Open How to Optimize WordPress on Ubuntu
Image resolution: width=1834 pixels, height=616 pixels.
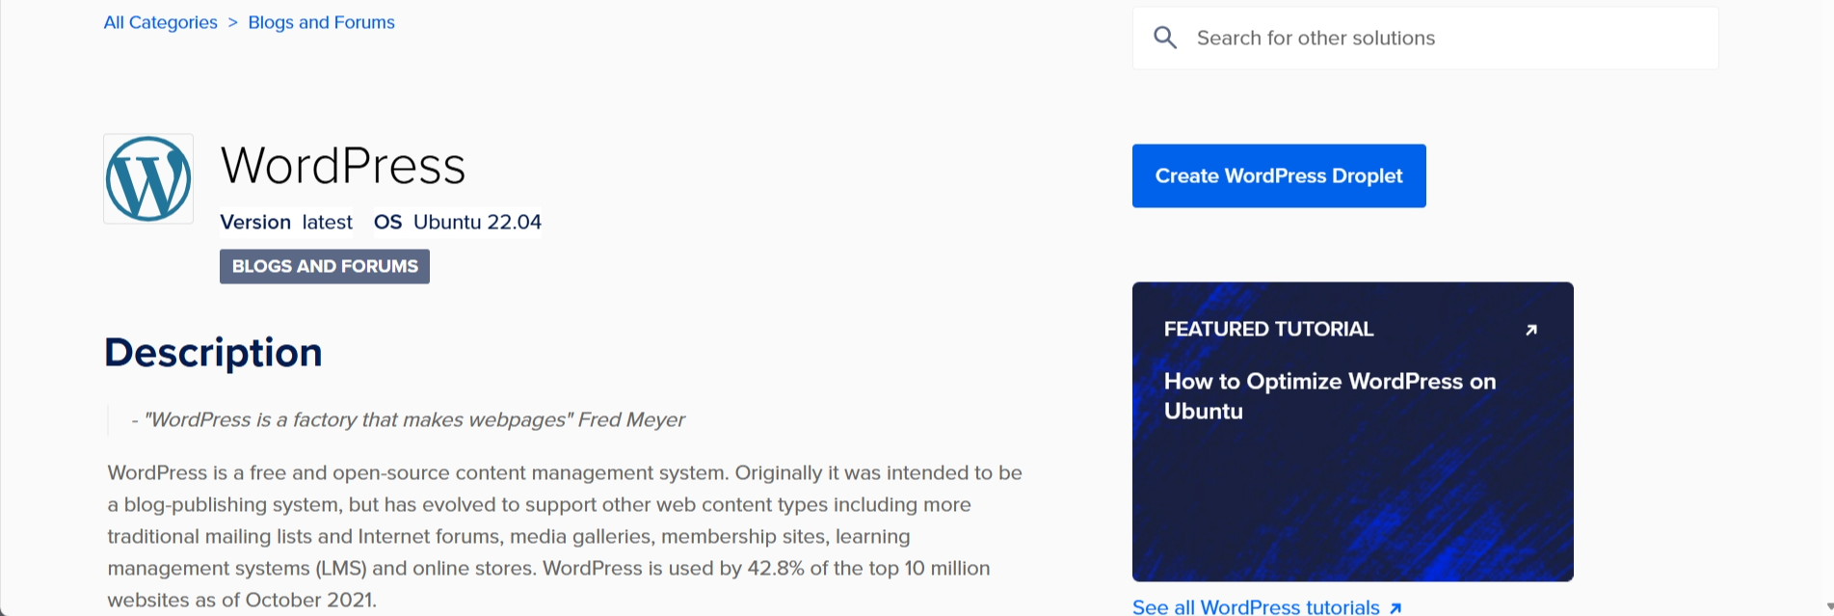point(1329,396)
